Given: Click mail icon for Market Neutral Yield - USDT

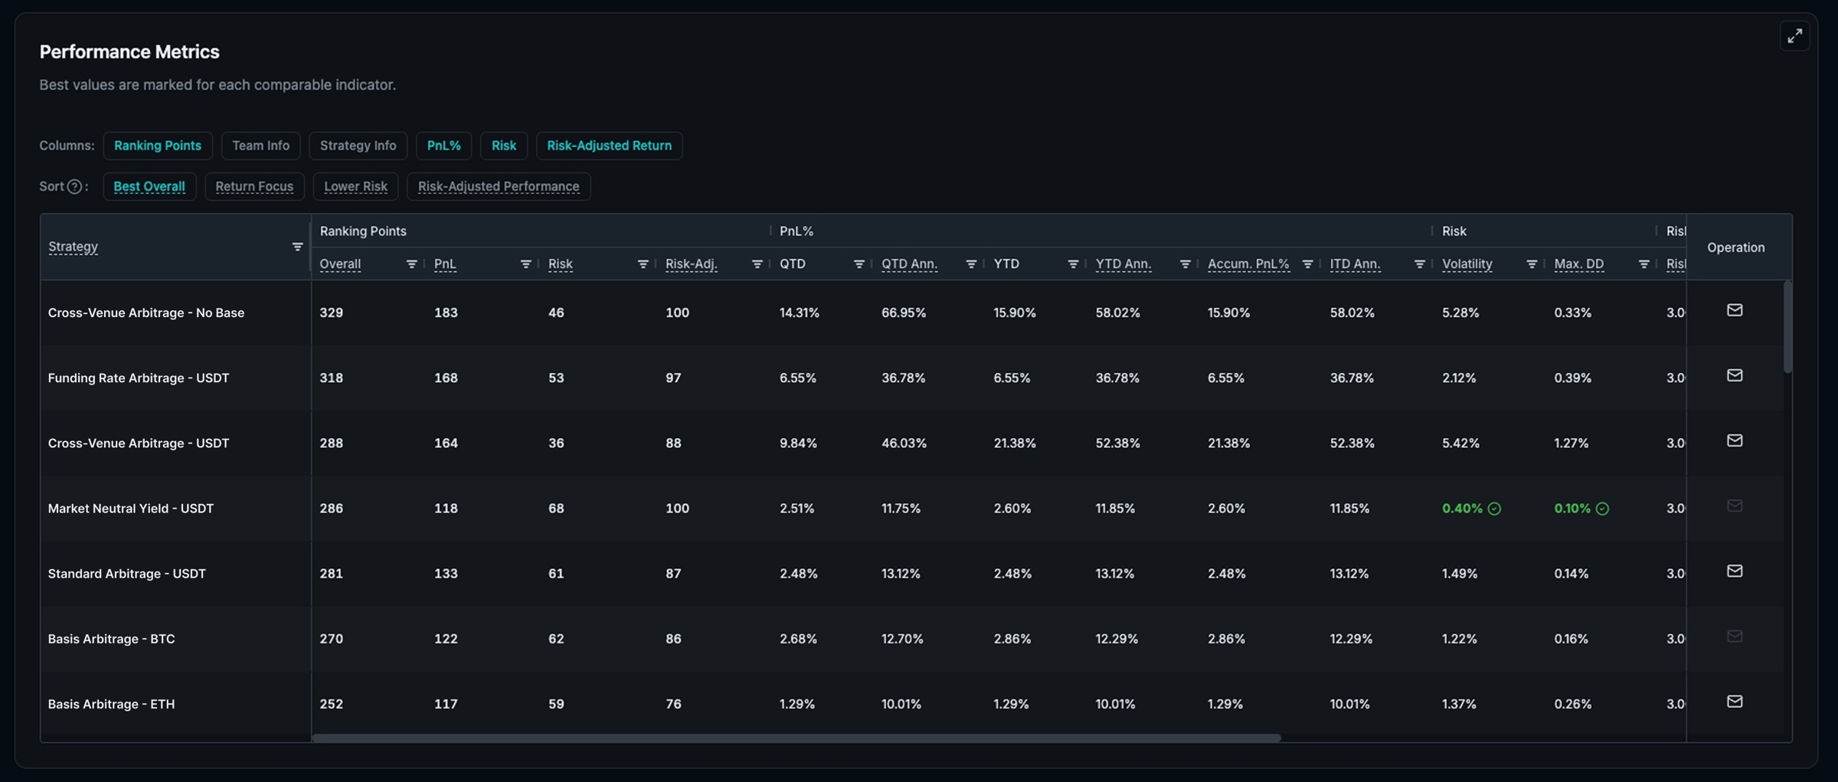Looking at the screenshot, I should click(x=1735, y=506).
